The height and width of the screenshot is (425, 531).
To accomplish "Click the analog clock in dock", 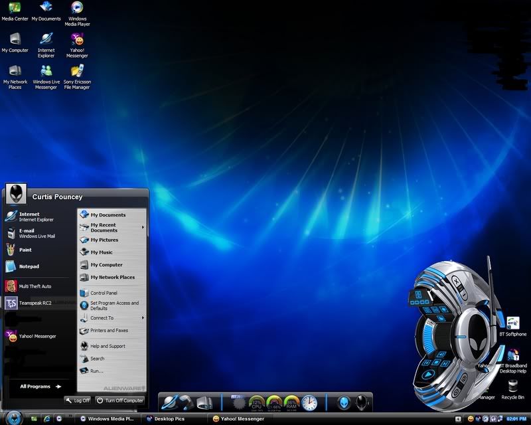I will [309, 403].
